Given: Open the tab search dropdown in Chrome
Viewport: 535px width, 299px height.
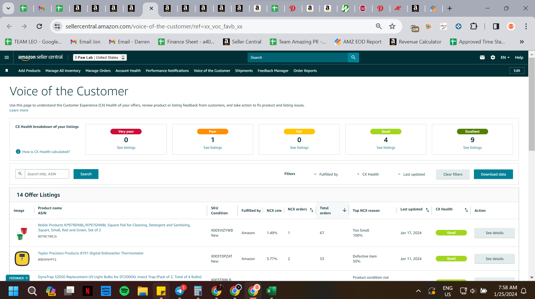Looking at the screenshot, I should 8,8.
